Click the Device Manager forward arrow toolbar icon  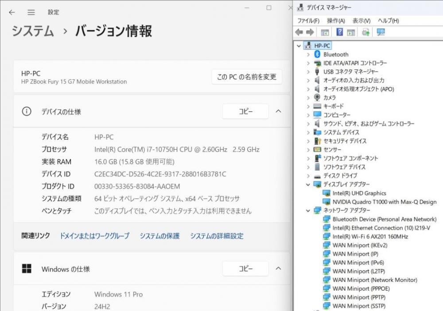310,32
